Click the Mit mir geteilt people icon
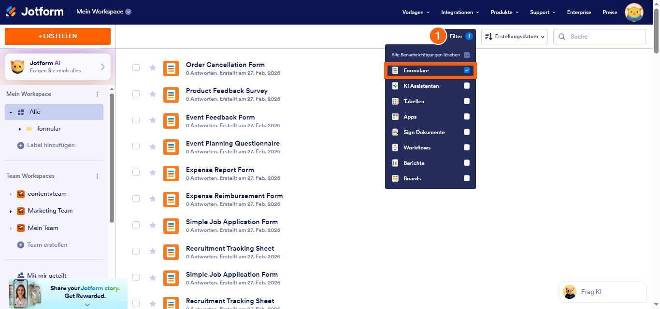Image resolution: width=660 pixels, height=309 pixels. pos(21,276)
